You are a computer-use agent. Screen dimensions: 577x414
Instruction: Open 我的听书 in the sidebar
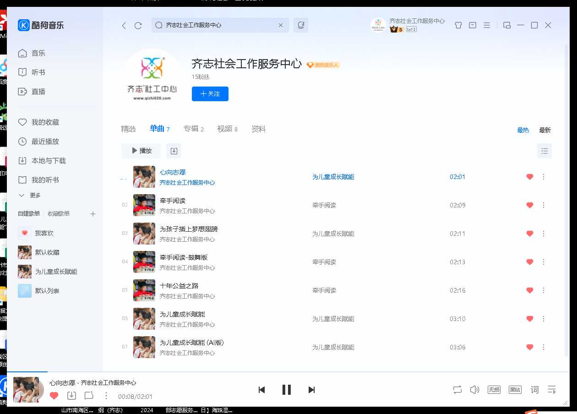pos(39,180)
